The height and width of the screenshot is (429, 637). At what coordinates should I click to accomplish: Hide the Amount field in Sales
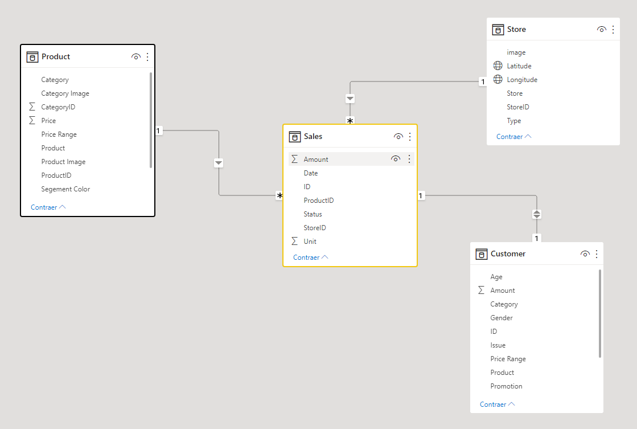pos(396,159)
